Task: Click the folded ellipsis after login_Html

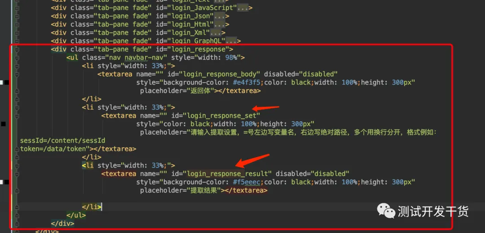Action: (219, 24)
